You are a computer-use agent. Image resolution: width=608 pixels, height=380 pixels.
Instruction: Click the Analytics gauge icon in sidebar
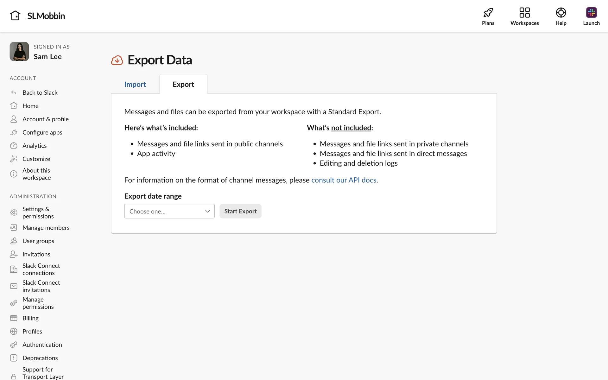click(14, 146)
